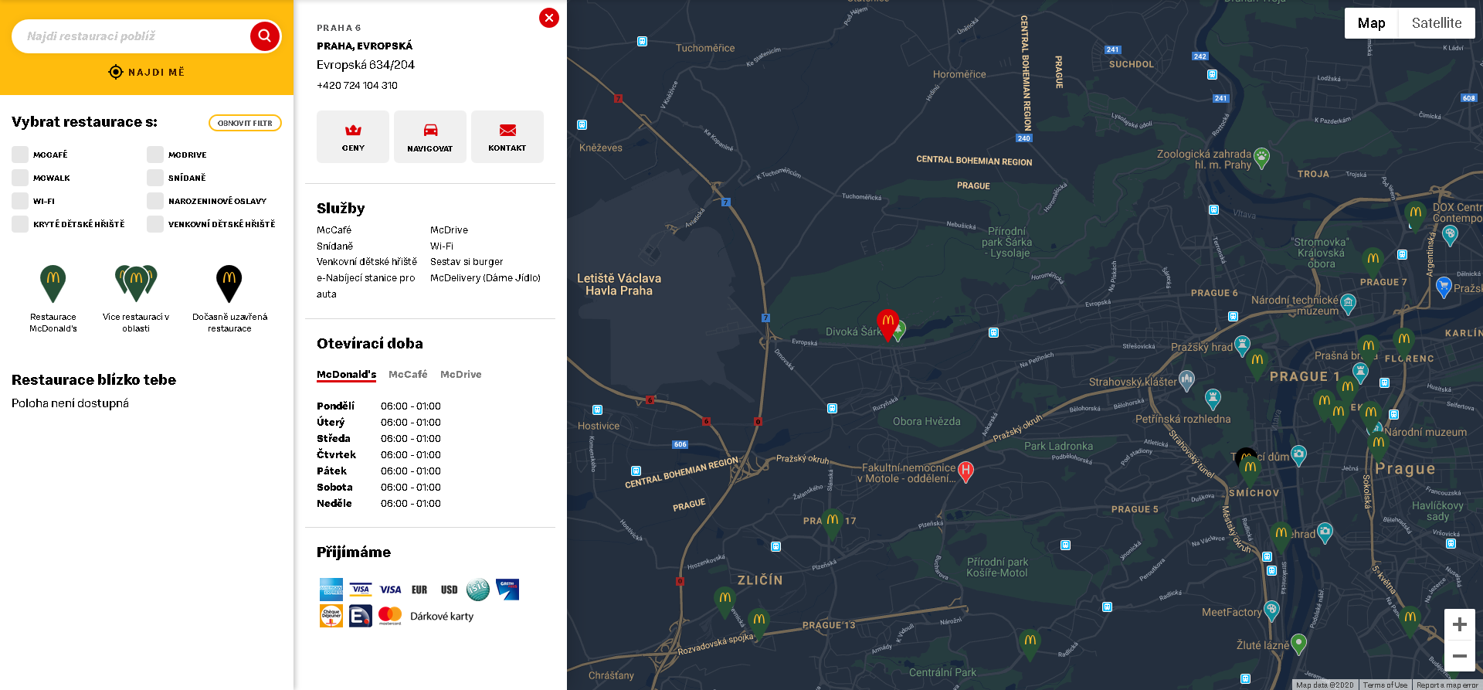
Task: Click the hospital H marker at Motol
Action: (965, 471)
